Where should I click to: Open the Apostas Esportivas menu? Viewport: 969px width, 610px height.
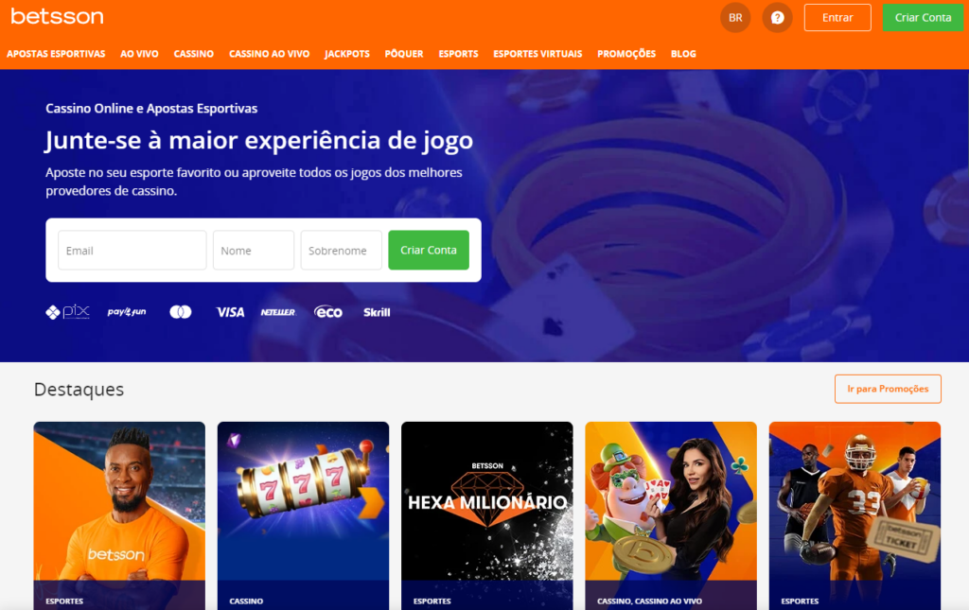pos(56,54)
